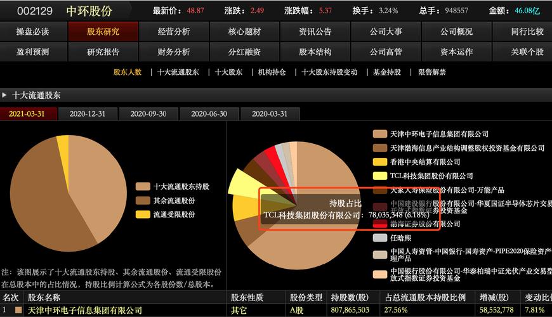Click the latest price 48.87

point(195,11)
